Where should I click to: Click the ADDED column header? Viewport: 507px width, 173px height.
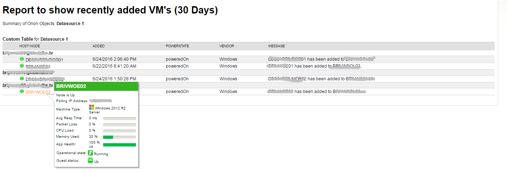tap(98, 46)
